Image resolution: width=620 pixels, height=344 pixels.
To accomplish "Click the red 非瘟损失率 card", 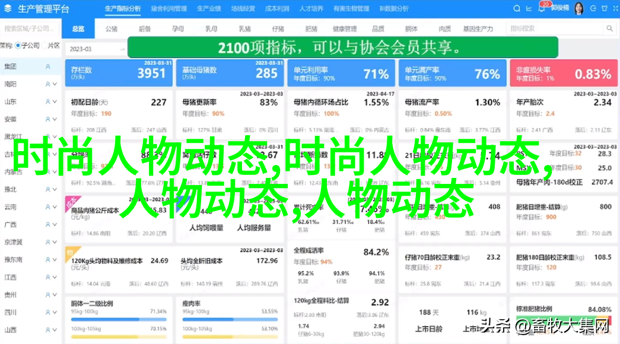I will (563, 74).
